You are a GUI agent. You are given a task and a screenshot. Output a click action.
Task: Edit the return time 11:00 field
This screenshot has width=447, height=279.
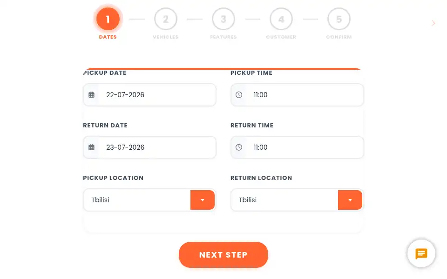coord(298,147)
